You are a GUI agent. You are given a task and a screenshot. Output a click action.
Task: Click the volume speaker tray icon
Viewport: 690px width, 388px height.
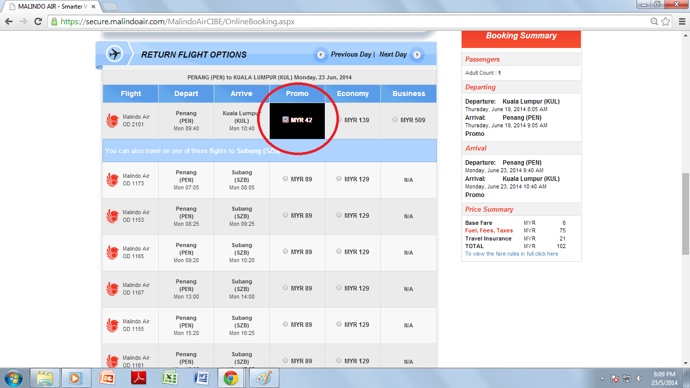(639, 378)
